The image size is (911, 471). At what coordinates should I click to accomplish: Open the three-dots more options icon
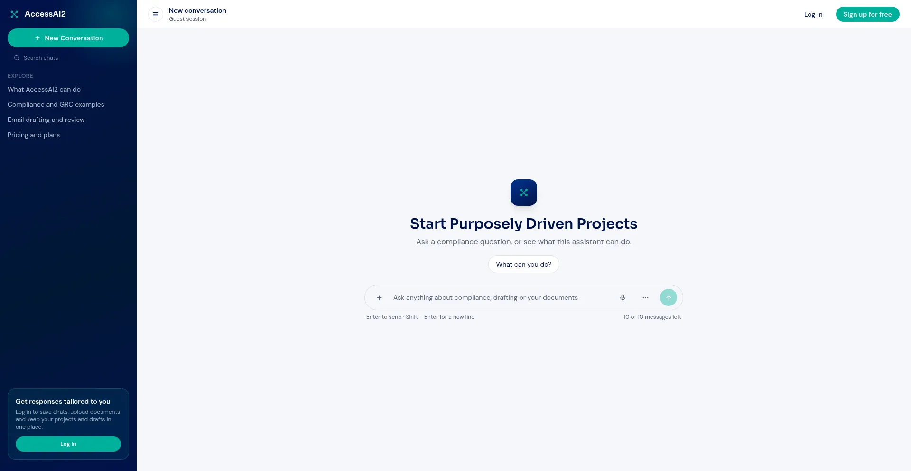[645, 298]
